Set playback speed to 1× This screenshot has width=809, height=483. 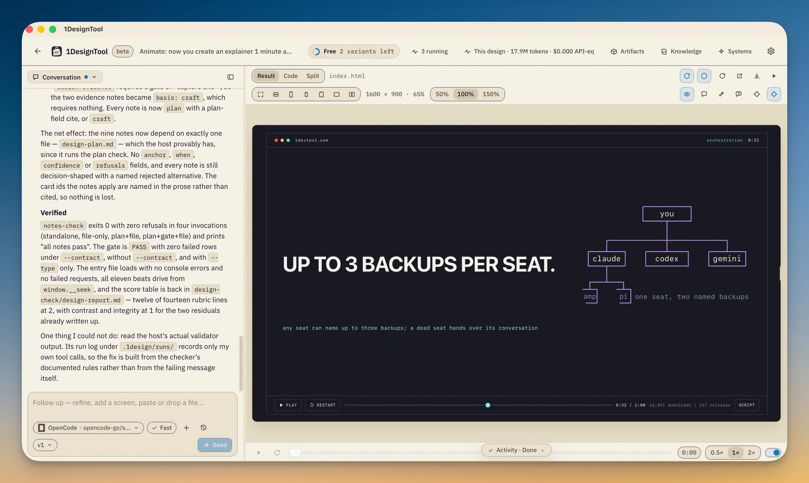click(736, 452)
